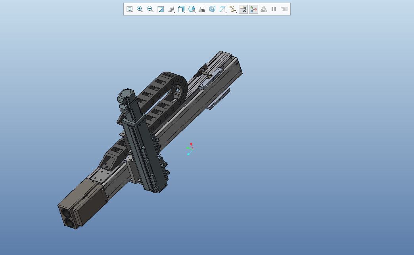Screen dimensions: 414x255
Task: Open the Datum Display Filters dropdown
Action: coord(233,9)
